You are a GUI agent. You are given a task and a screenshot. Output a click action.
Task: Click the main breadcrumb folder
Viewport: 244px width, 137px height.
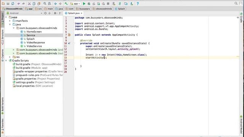click(49, 9)
